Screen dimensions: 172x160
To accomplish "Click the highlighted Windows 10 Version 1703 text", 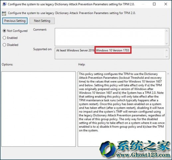I will (x=113, y=50).
